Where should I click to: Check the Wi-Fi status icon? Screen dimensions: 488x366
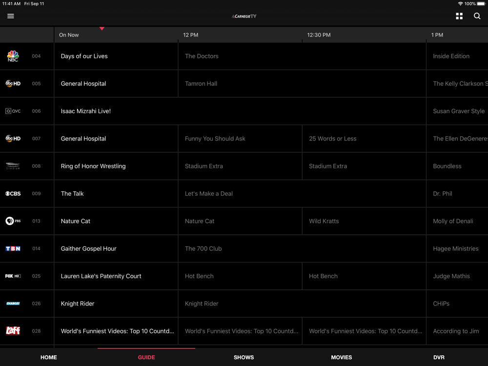coord(460,4)
